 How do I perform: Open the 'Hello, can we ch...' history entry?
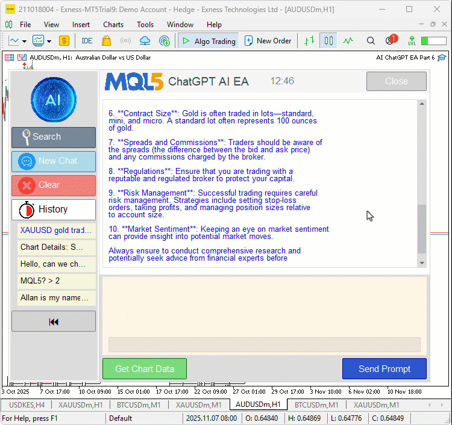(56, 264)
